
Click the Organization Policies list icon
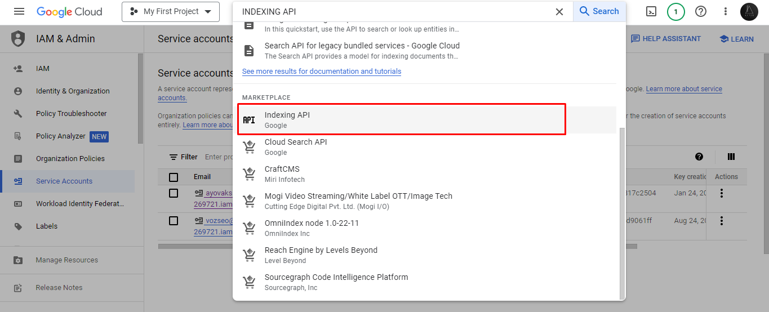coord(18,158)
